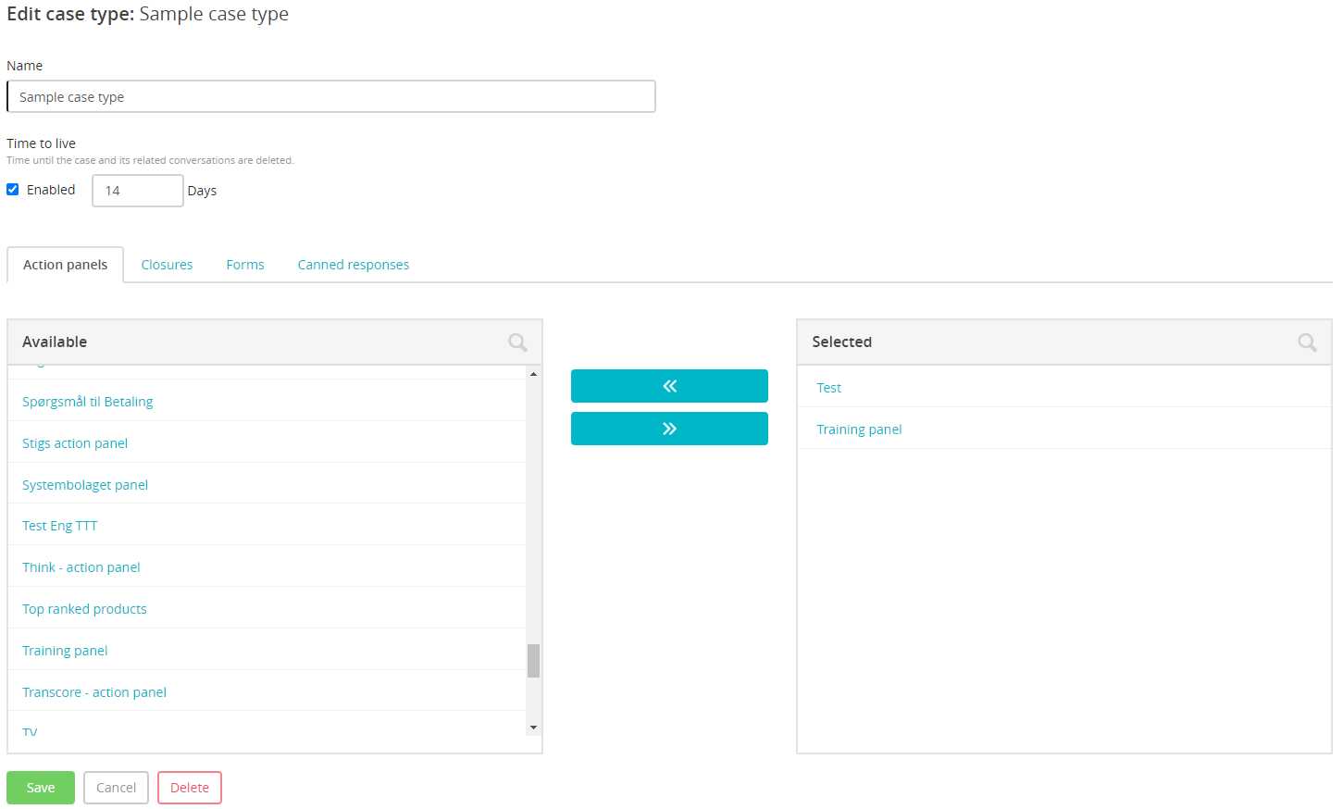Screen dimensions: 1343x809
Task: Uncheck the Time to live Enabled checkbox
Action: point(13,190)
